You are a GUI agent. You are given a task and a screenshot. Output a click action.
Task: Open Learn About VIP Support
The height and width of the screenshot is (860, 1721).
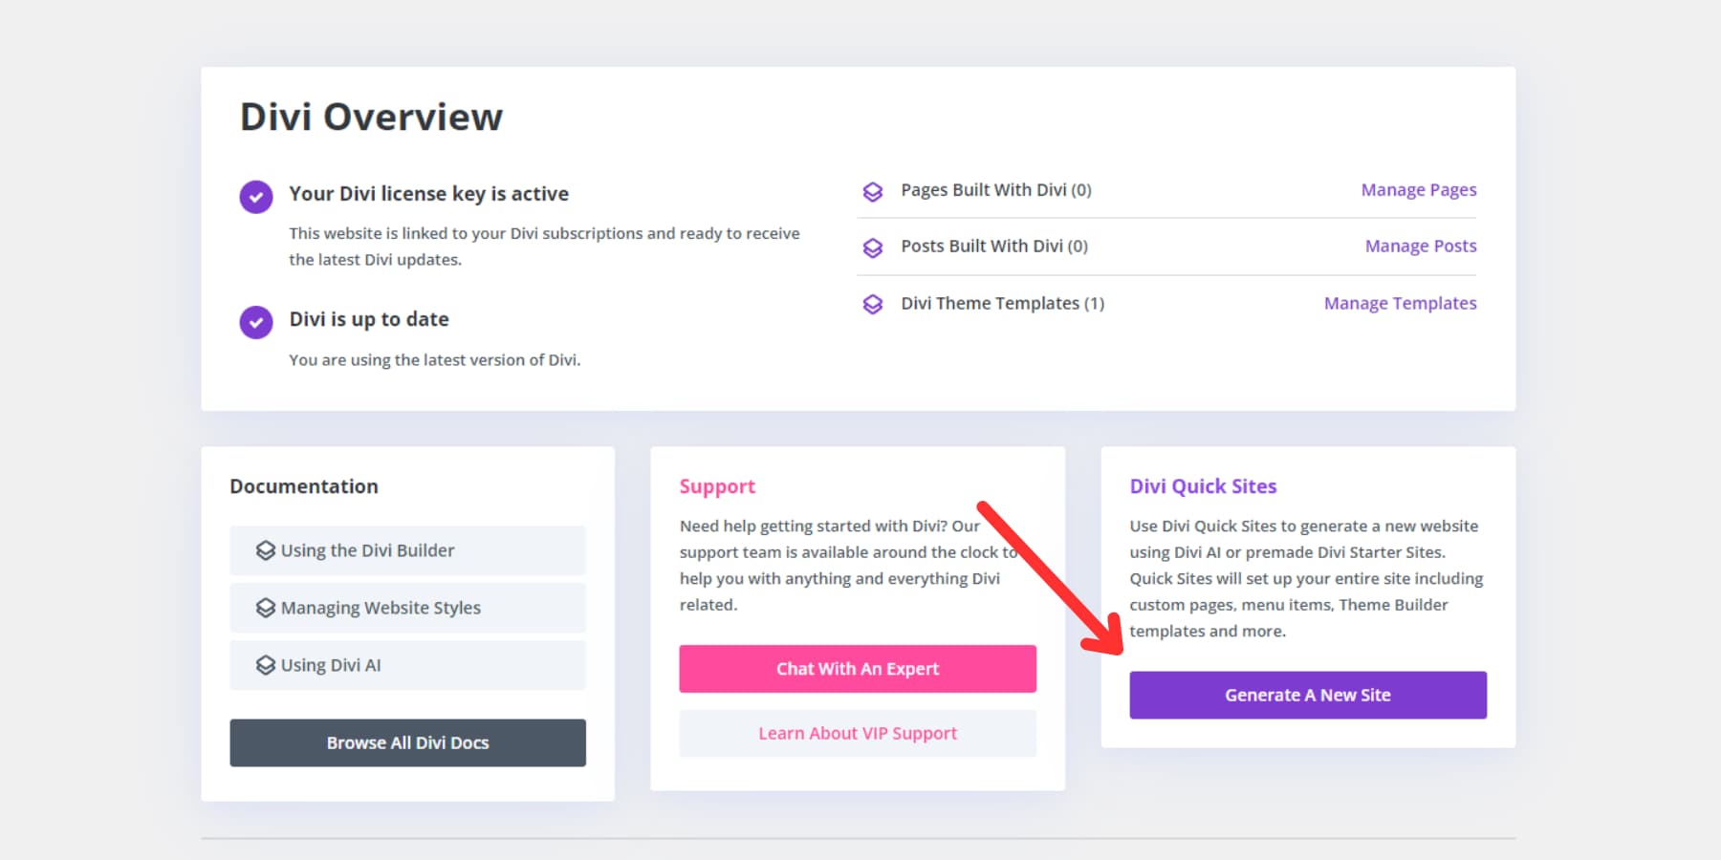(857, 733)
